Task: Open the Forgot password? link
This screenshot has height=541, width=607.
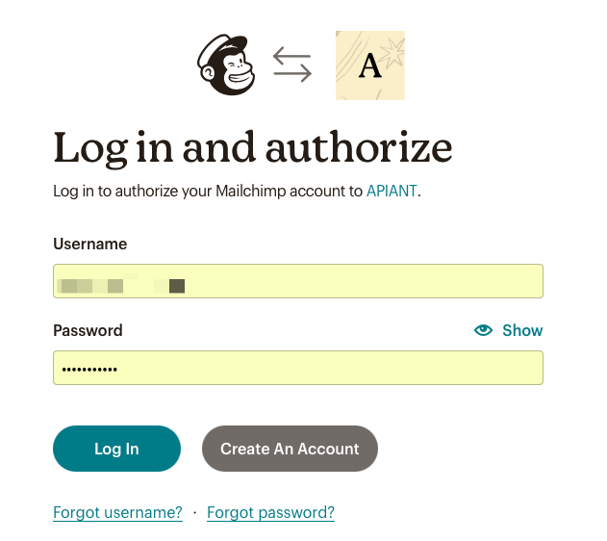Action: (270, 512)
